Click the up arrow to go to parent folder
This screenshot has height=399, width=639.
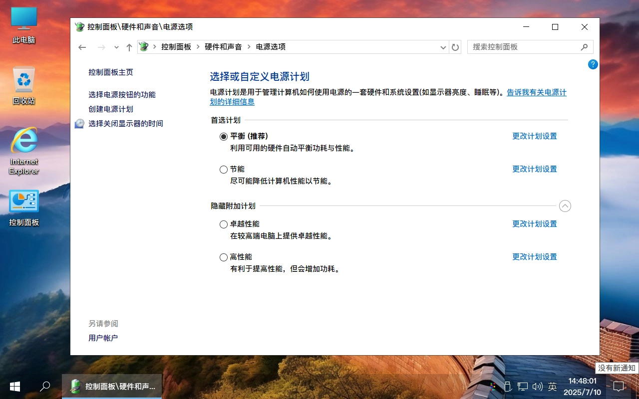tap(129, 47)
